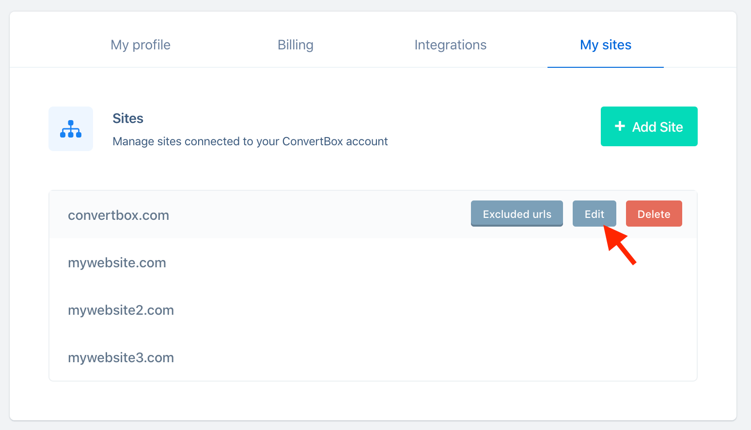Edit the convertbox.com site

(x=595, y=214)
